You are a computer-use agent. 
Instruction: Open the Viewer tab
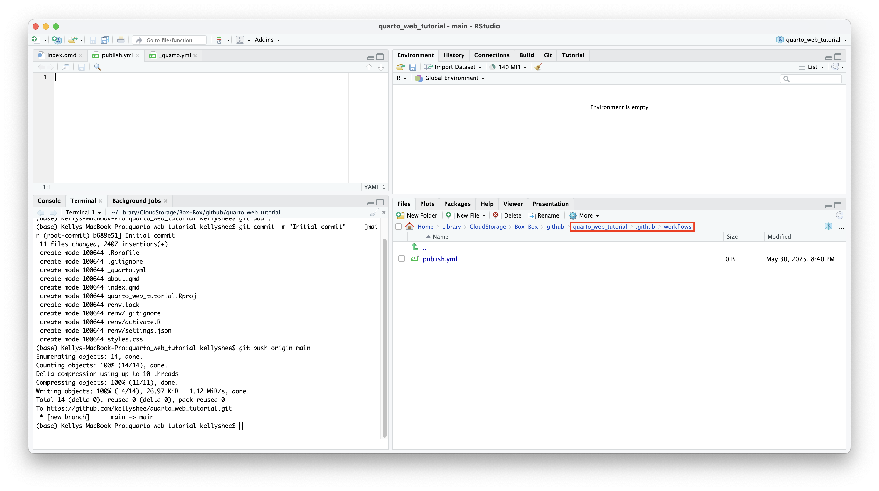pyautogui.click(x=512, y=204)
